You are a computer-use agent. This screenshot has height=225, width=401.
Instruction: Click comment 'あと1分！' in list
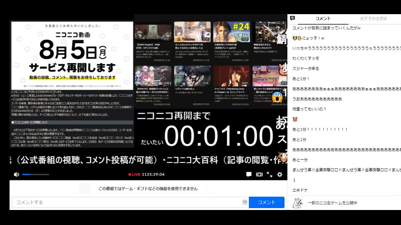[x=301, y=79]
